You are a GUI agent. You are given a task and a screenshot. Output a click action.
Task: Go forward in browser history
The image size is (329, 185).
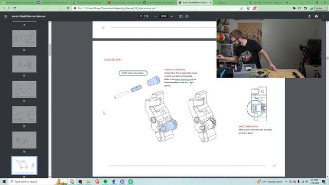point(9,8)
